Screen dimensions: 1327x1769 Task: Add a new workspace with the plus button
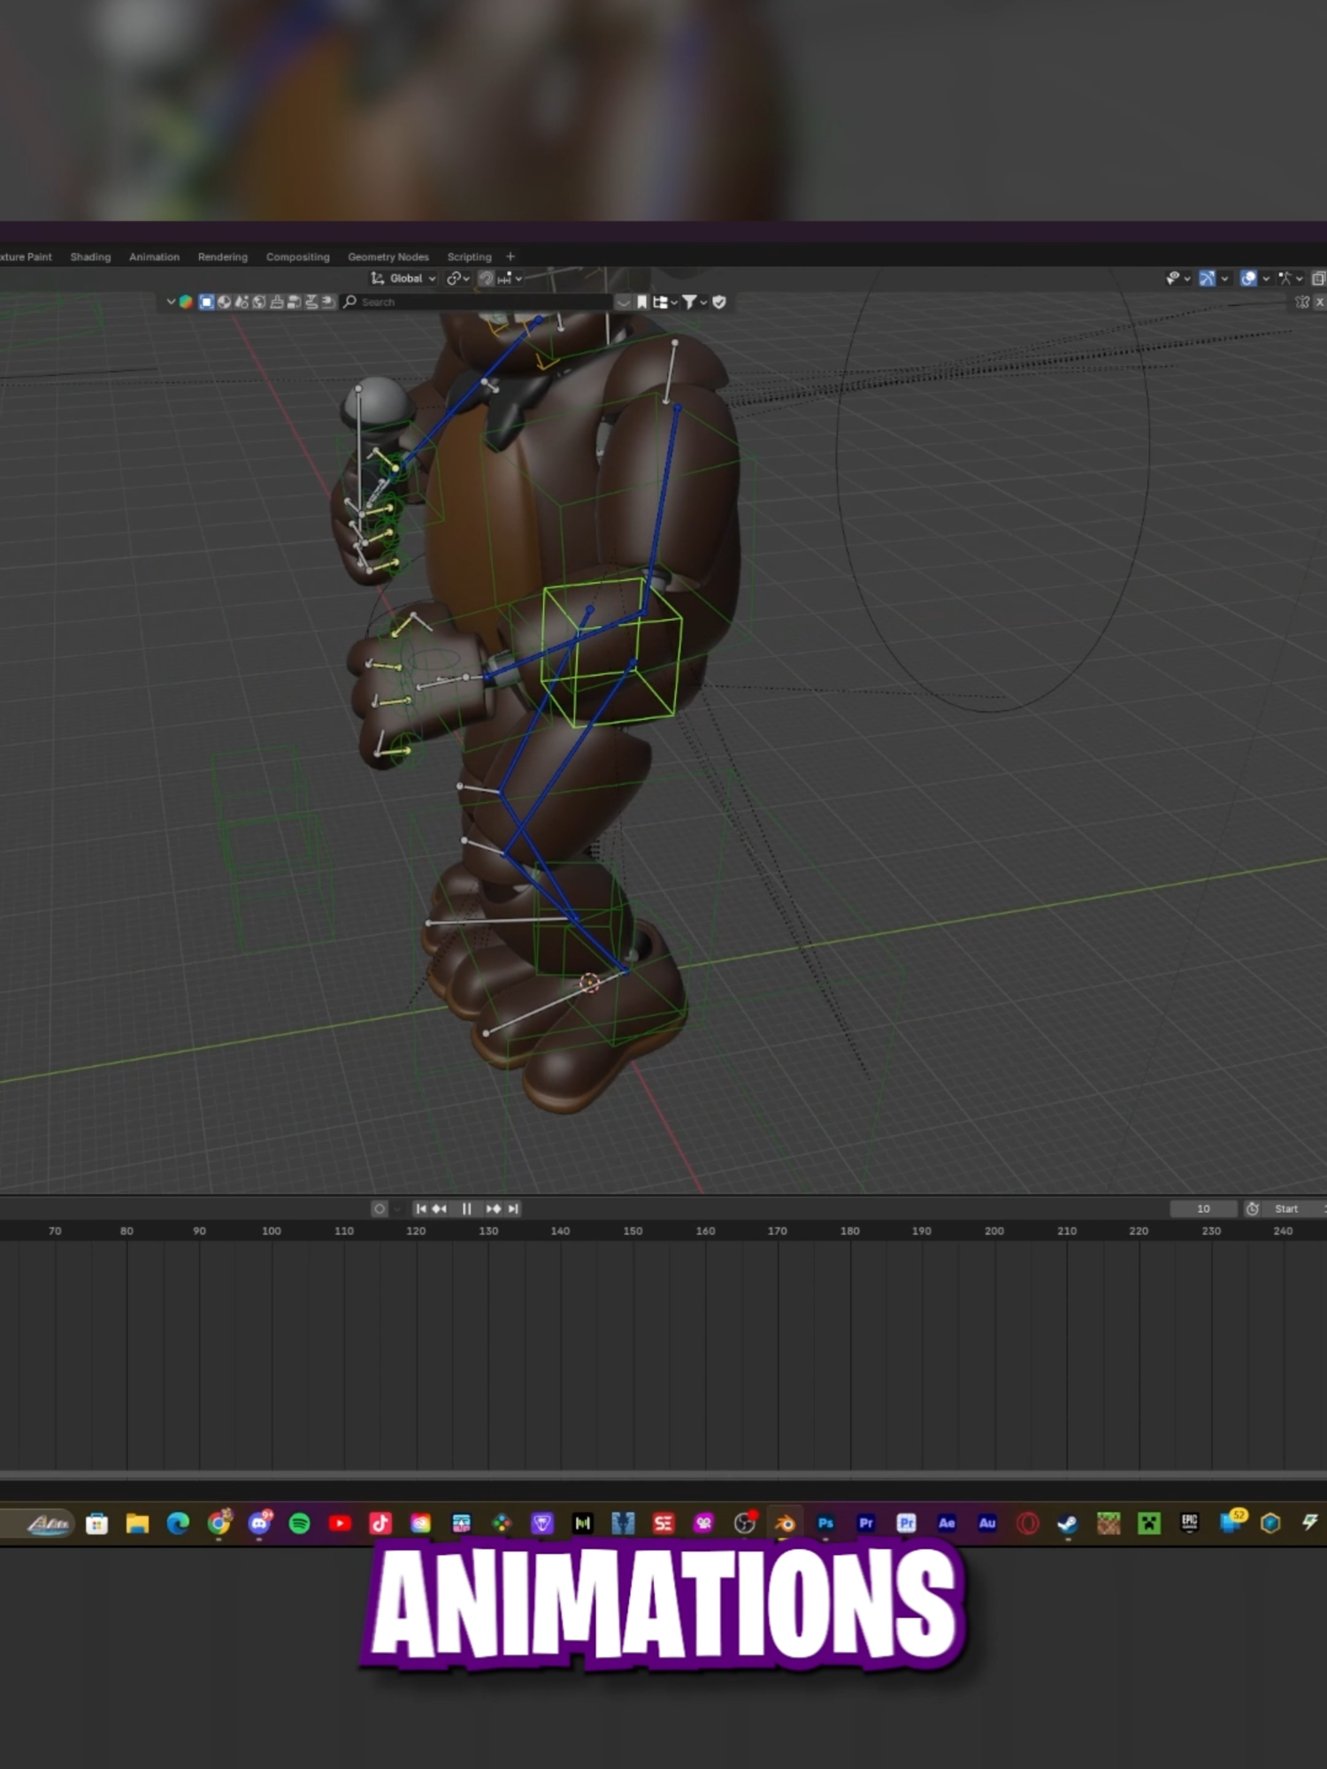click(510, 257)
